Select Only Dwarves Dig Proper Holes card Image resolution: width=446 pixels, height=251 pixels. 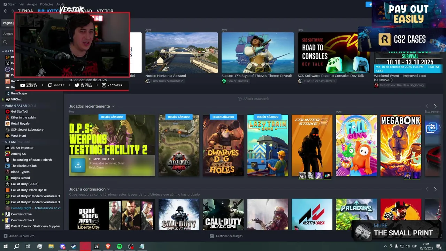223,145
